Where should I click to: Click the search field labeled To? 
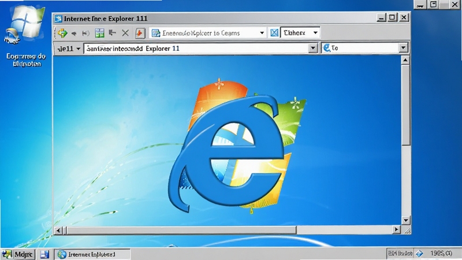(x=360, y=48)
